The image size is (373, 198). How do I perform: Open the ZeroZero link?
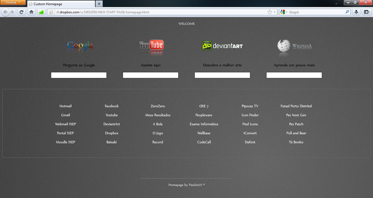tap(158, 106)
